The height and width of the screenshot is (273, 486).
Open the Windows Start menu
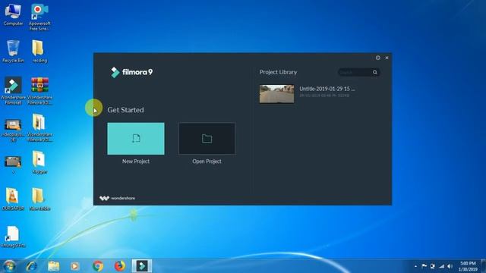click(9, 266)
